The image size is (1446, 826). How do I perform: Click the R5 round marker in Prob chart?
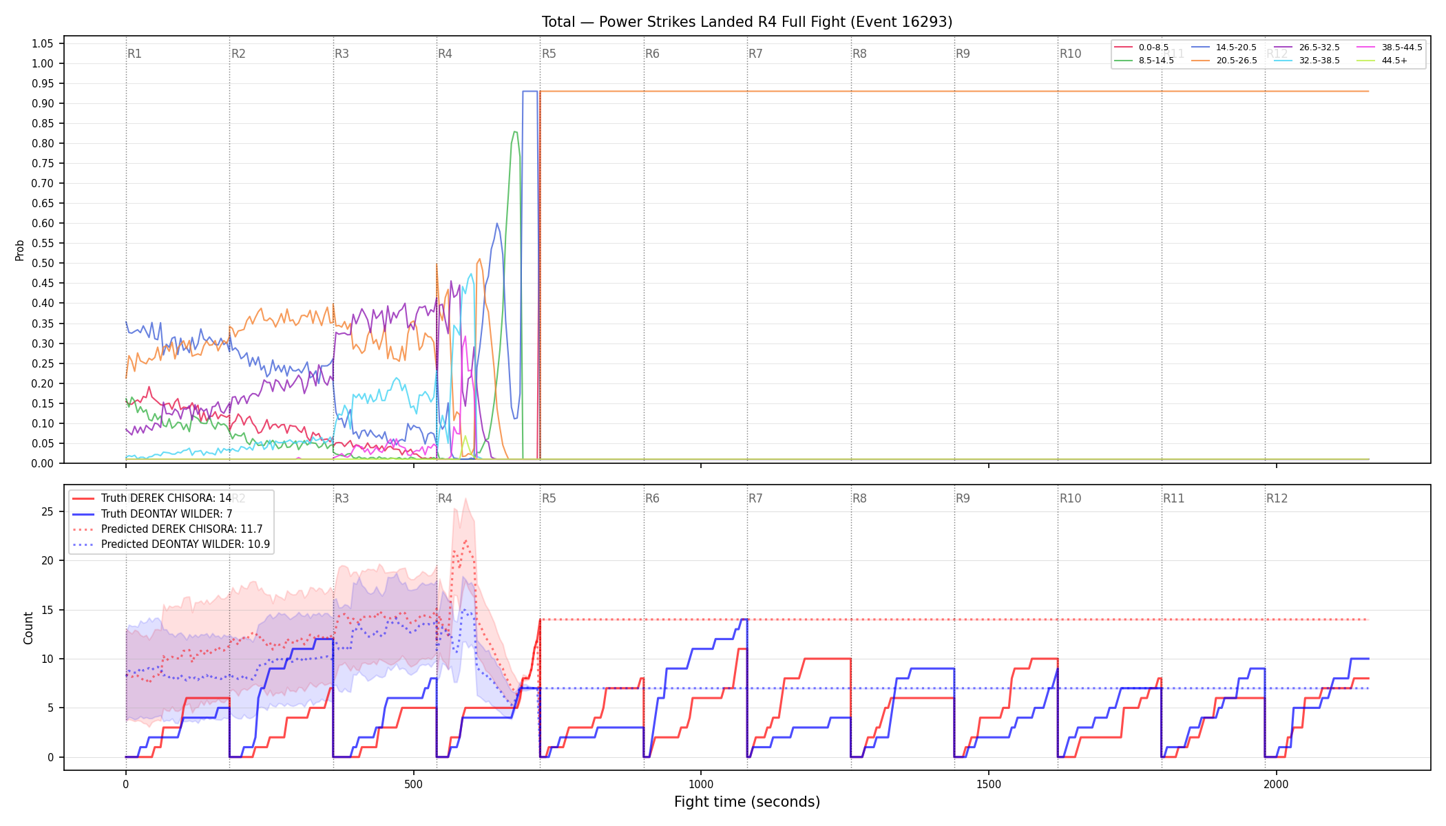[x=549, y=54]
